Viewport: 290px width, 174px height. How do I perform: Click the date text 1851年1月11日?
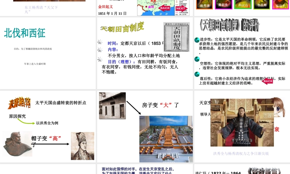112,14
